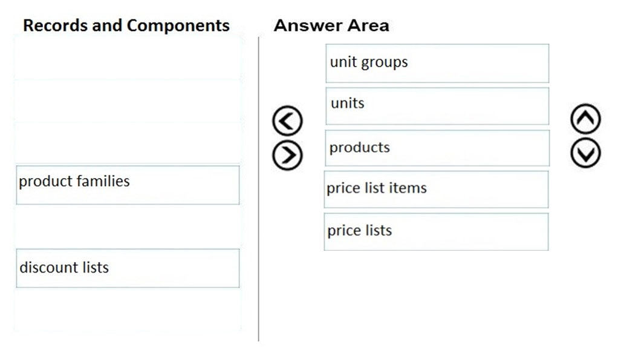Viewport: 618px width, 347px height.
Task: Select product families in Records and Components
Action: [128, 185]
